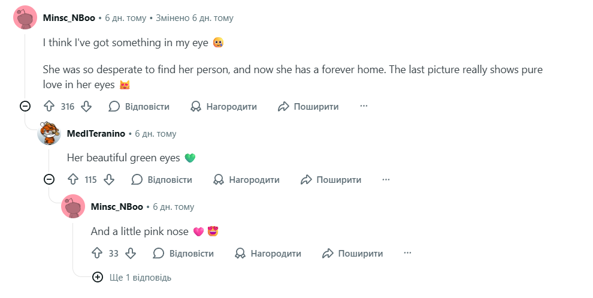
Task: Open MedITeranino's avatar profile picture
Action: (x=49, y=133)
